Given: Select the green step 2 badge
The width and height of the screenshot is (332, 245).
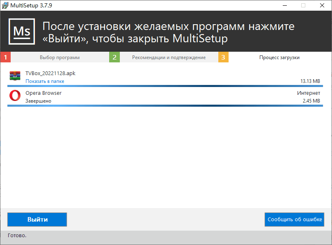Looking at the screenshot, I should tap(114, 57).
